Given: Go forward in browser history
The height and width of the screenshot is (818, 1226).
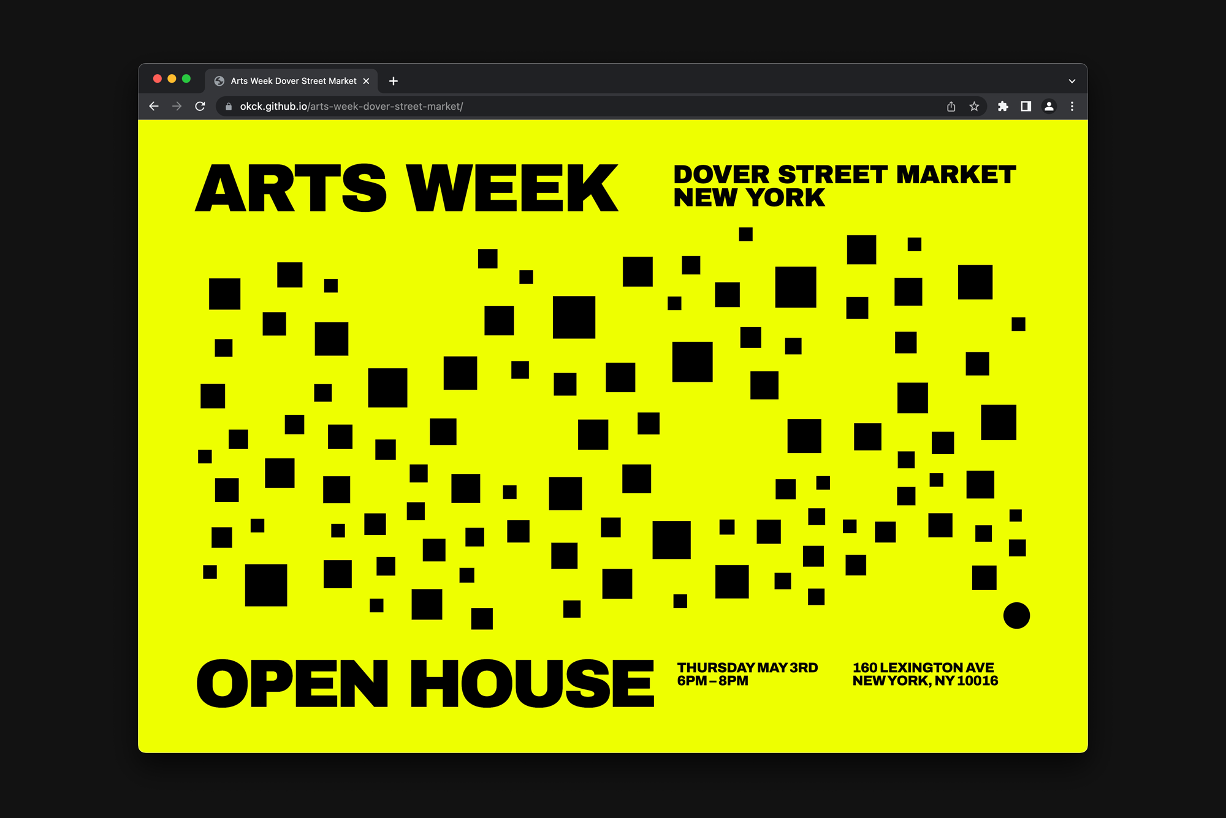Looking at the screenshot, I should pyautogui.click(x=177, y=107).
